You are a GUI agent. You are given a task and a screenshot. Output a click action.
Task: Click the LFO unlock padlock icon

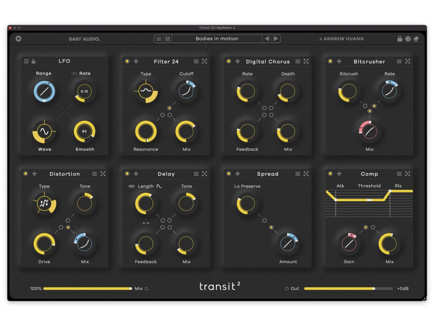(x=34, y=61)
